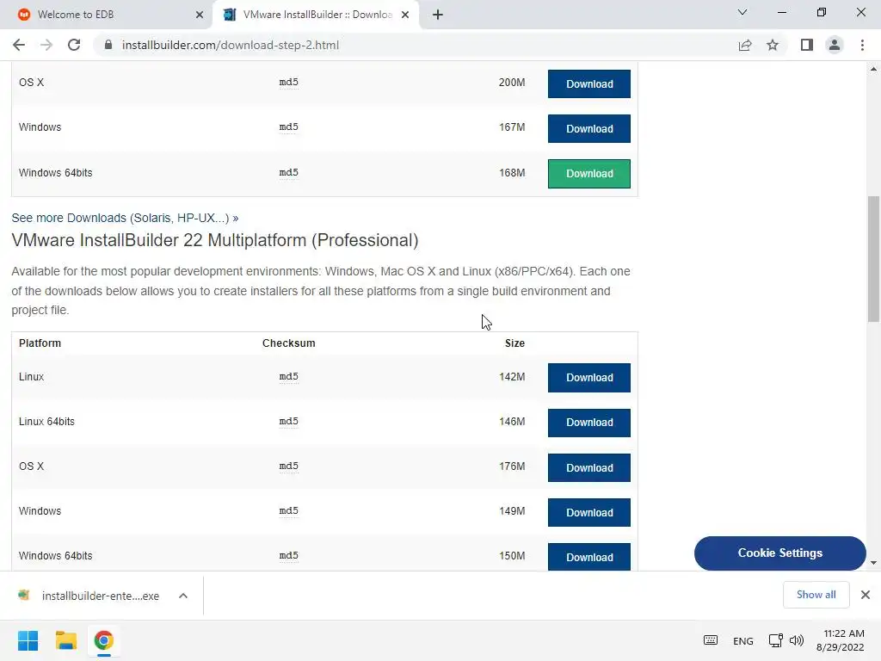This screenshot has height=661, width=881.
Task: Click md5 checksum for OS X 176M row
Action: point(289,466)
